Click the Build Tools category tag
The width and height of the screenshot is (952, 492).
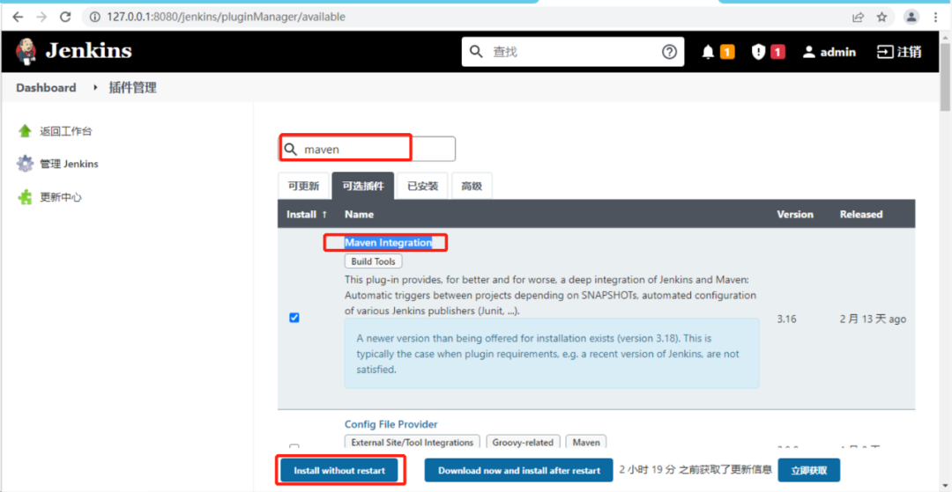pyautogui.click(x=374, y=261)
